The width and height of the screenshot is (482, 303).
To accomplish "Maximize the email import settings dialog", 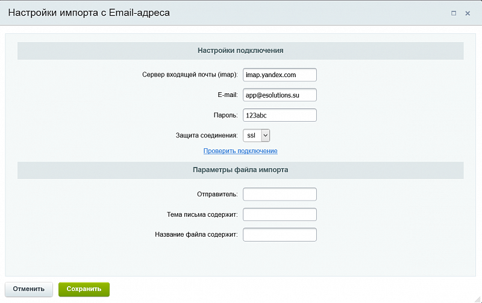I will pyautogui.click(x=454, y=13).
